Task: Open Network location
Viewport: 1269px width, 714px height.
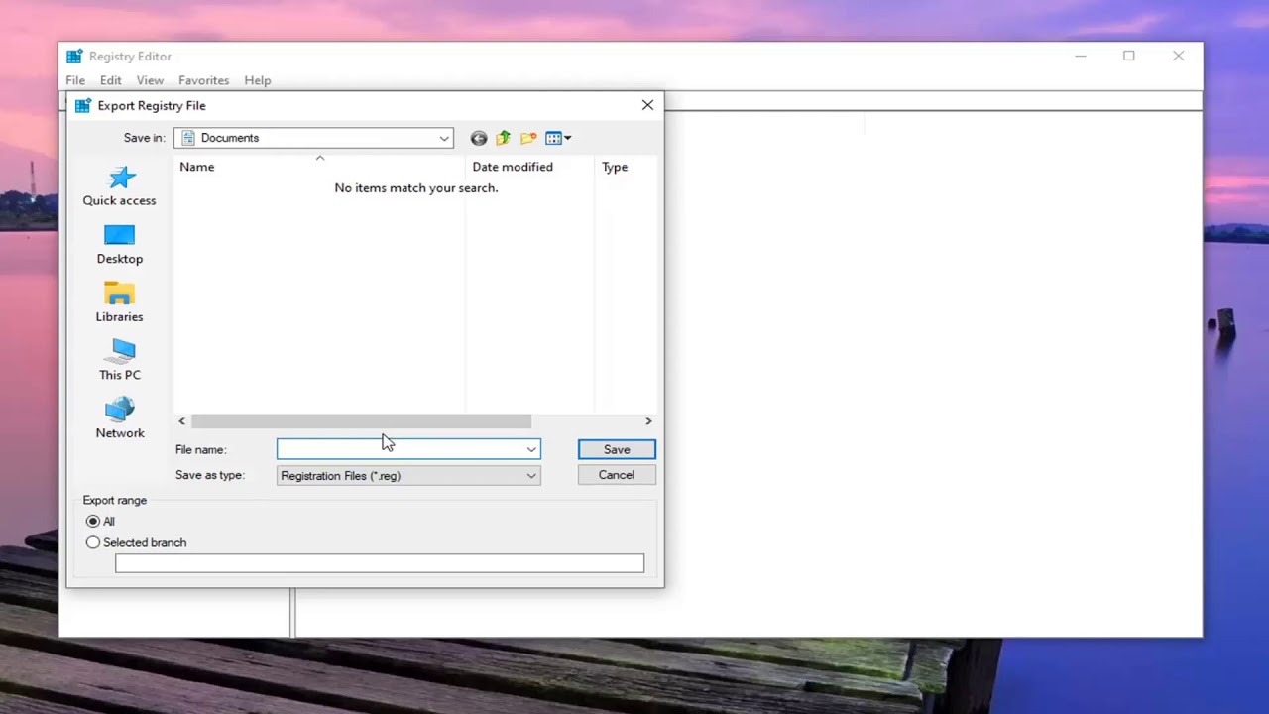Action: coord(119,418)
